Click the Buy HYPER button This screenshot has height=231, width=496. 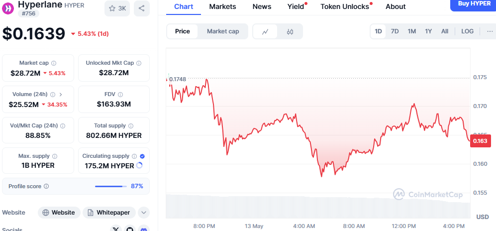coord(473,4)
